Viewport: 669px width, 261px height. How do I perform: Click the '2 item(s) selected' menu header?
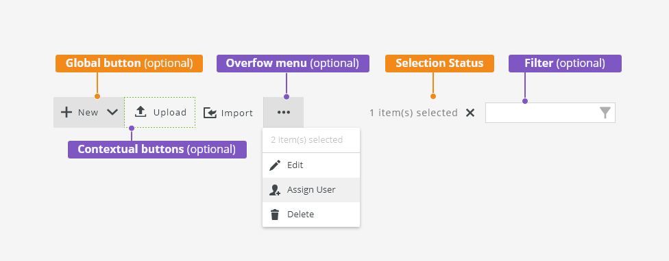tap(307, 140)
